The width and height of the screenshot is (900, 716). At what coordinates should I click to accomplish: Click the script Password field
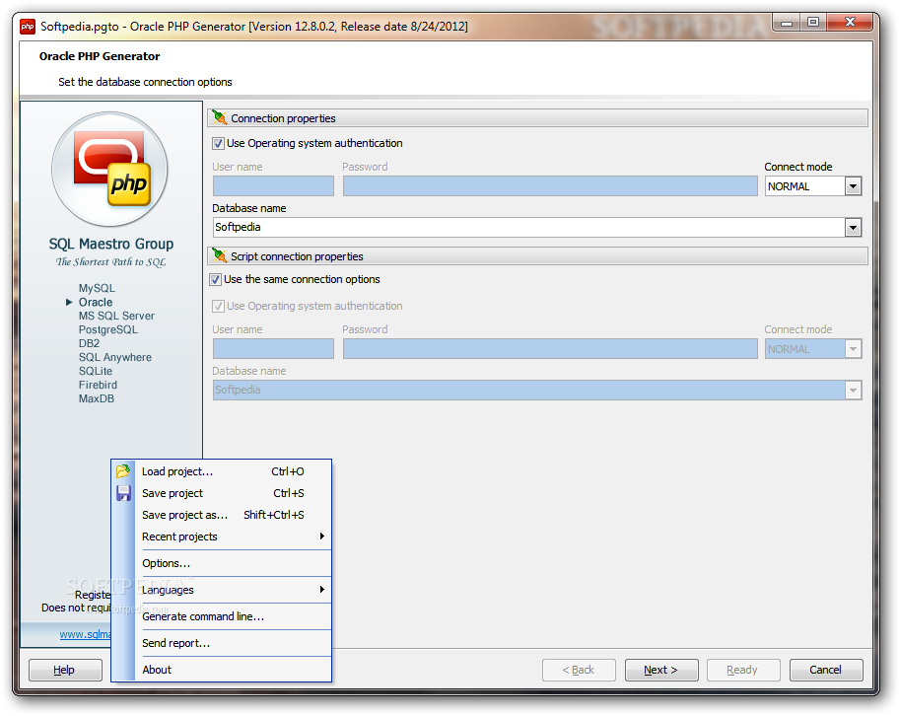tap(550, 349)
